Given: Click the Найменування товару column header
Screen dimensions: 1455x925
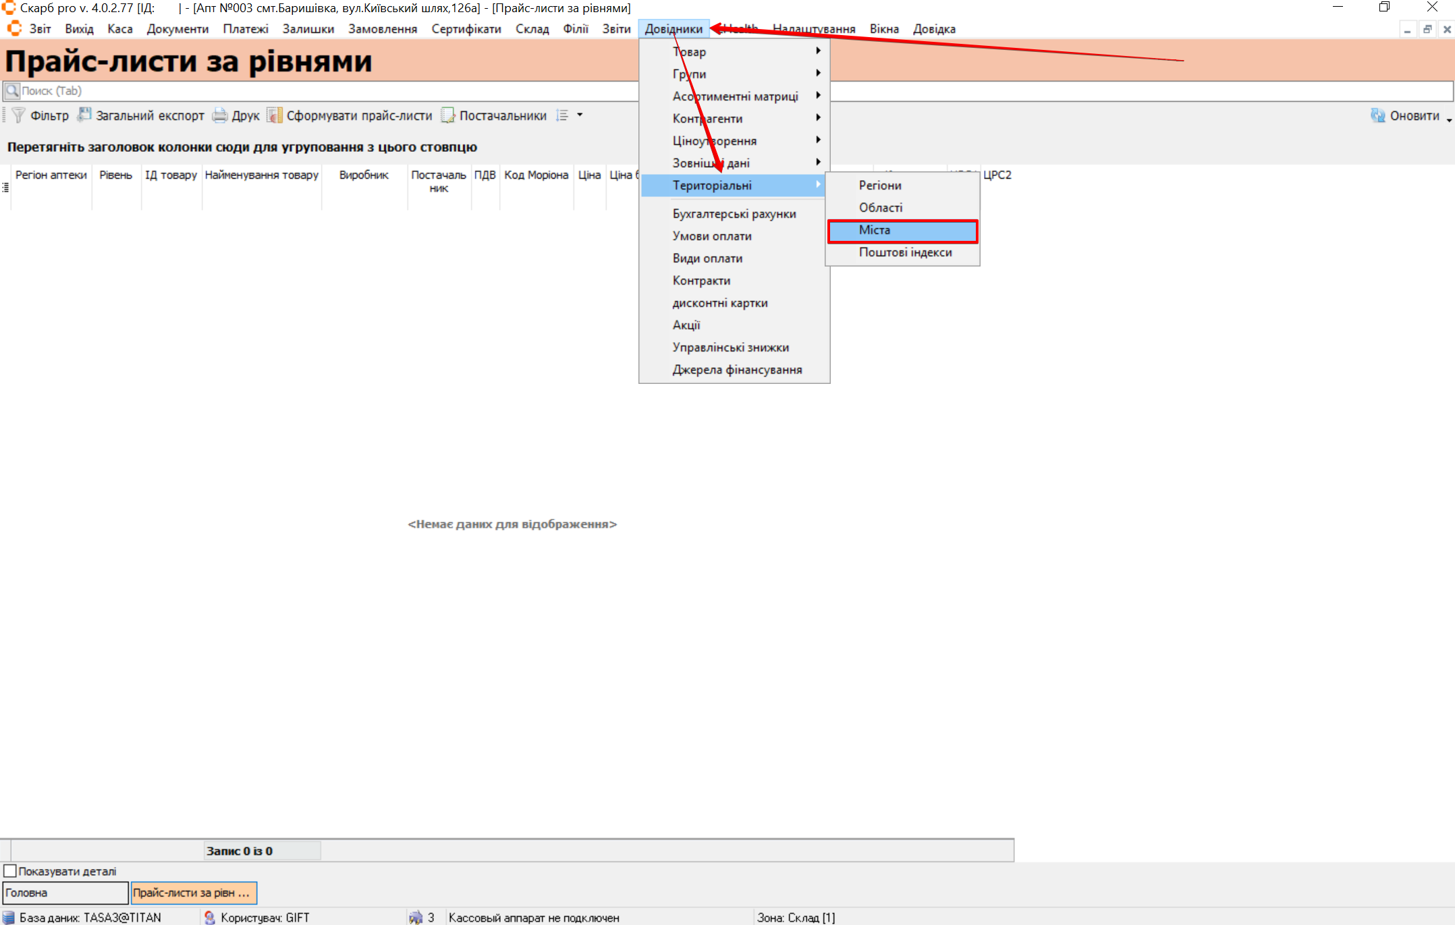Looking at the screenshot, I should click(x=261, y=175).
